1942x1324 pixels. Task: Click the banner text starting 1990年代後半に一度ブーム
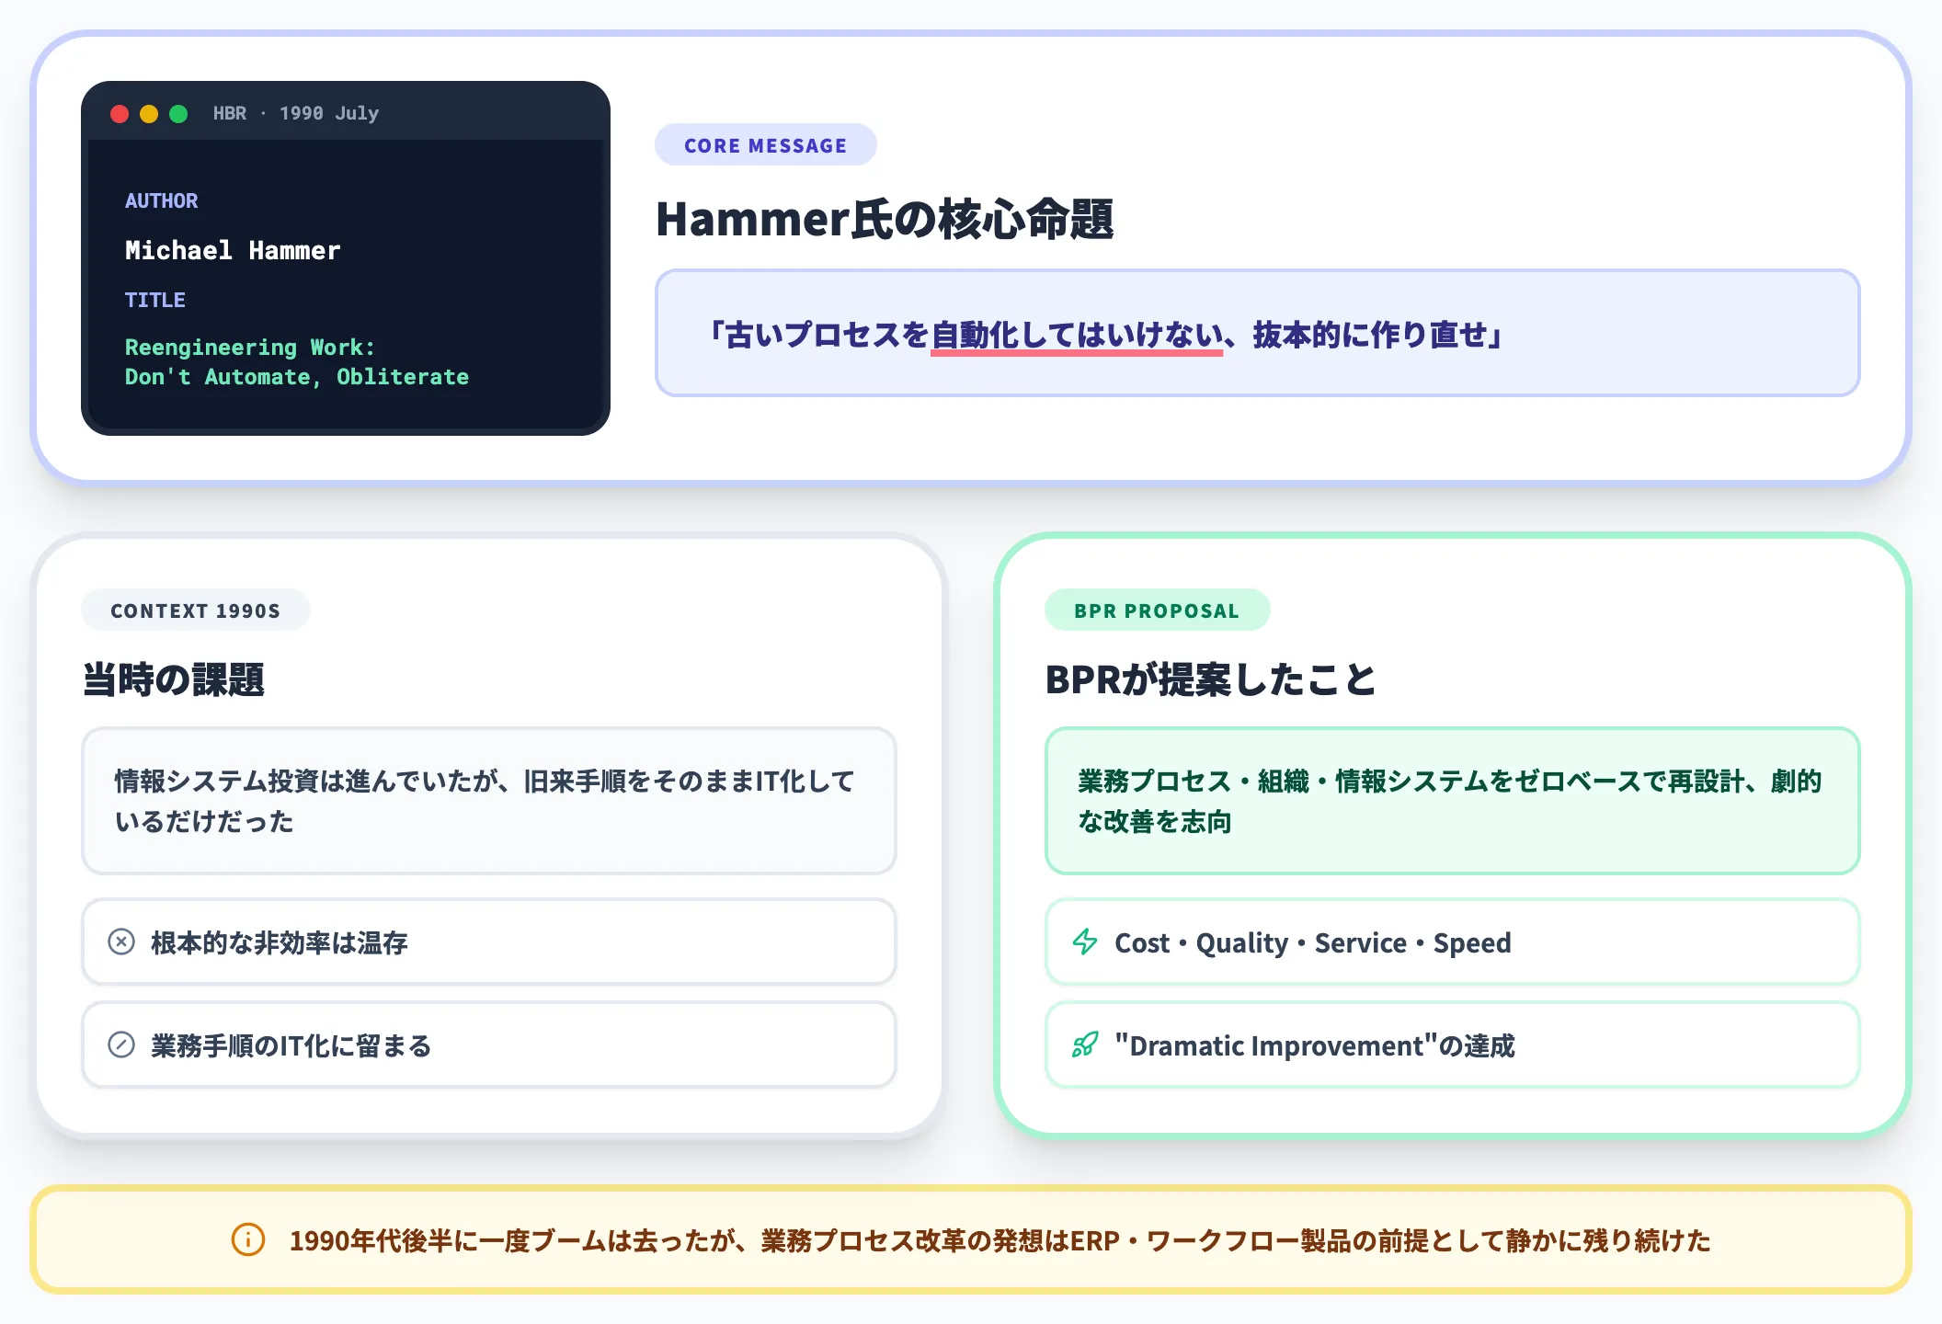tap(1000, 1240)
